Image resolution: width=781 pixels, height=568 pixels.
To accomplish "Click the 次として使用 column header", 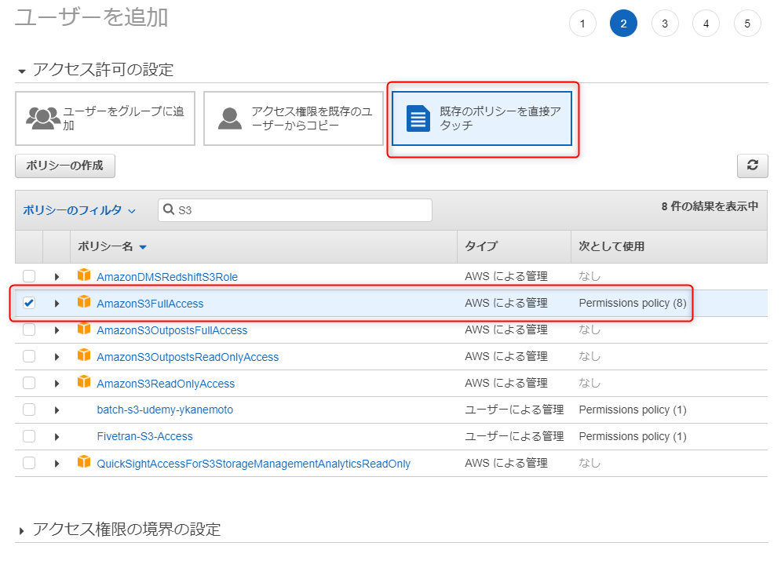I will point(611,246).
